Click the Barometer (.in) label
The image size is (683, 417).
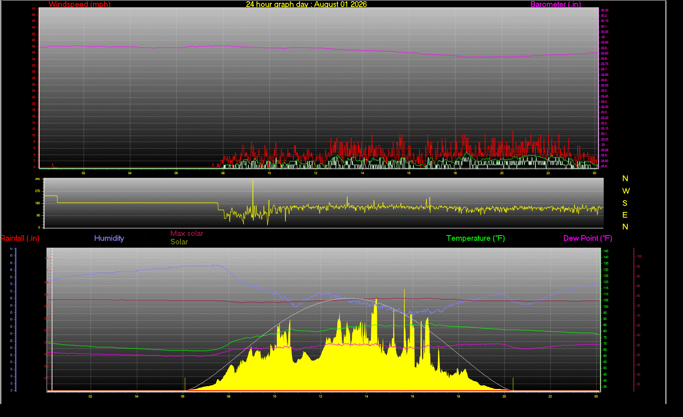[555, 4]
